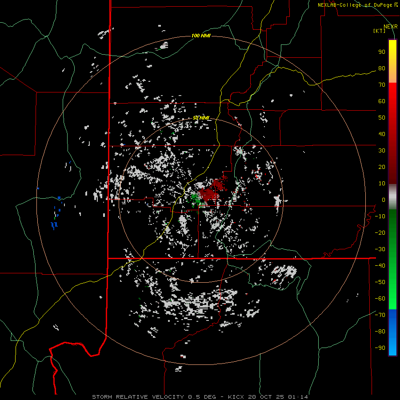The width and height of the screenshot is (400, 400).
Task: Click the KICX 20 OCT 25 01:14 timestamp
Action: point(268,397)
